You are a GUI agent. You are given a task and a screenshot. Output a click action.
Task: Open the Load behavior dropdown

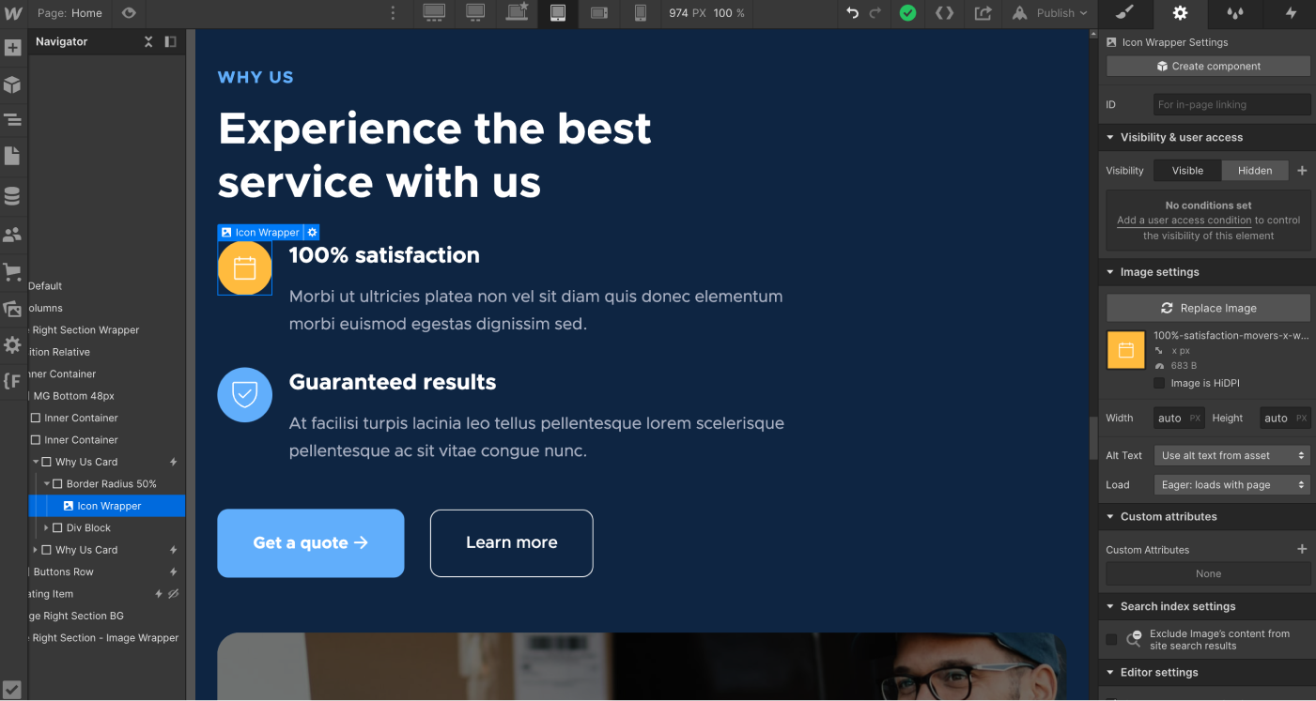click(x=1232, y=485)
